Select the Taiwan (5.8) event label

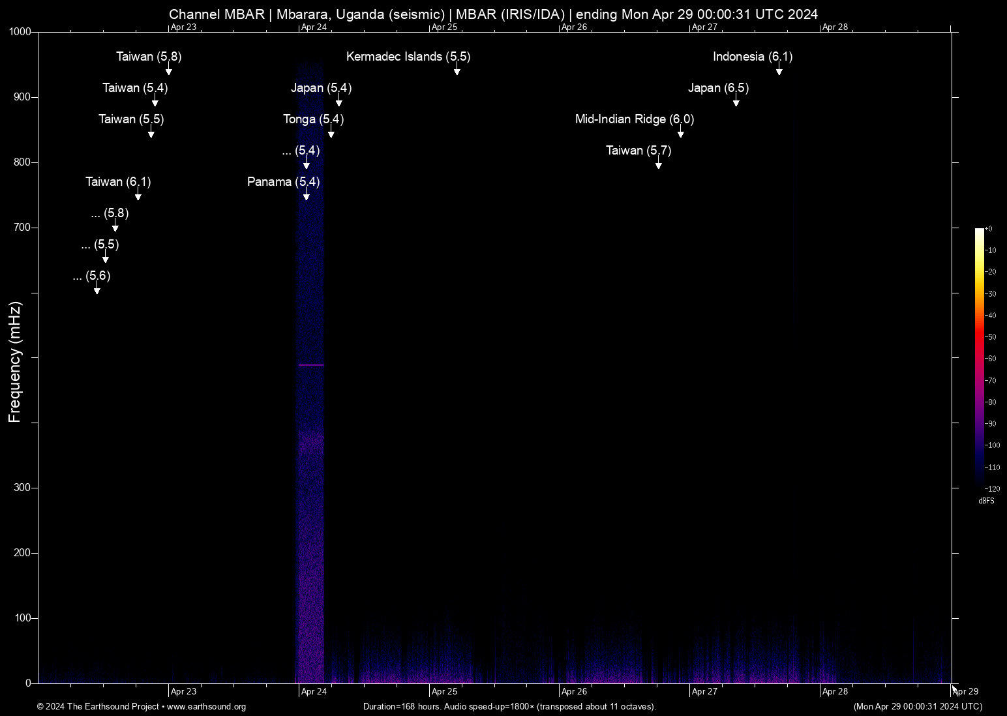click(x=149, y=57)
